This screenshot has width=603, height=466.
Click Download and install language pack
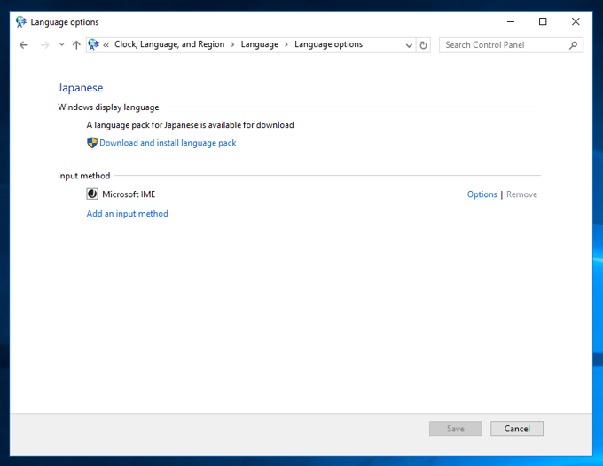[x=168, y=143]
